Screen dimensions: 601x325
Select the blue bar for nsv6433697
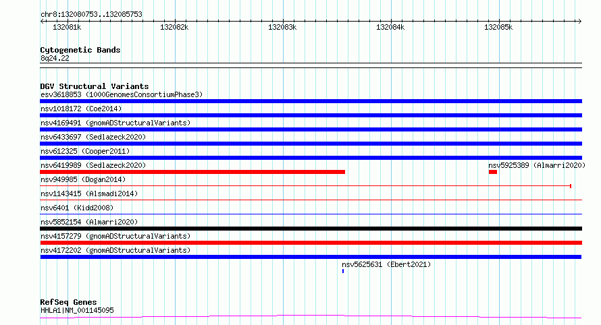311,144
